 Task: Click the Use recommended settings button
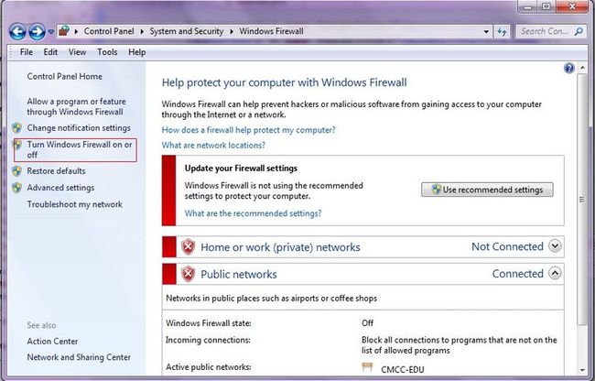pos(487,190)
